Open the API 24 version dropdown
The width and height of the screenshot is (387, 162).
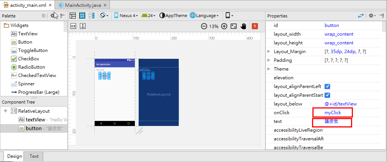(148, 16)
